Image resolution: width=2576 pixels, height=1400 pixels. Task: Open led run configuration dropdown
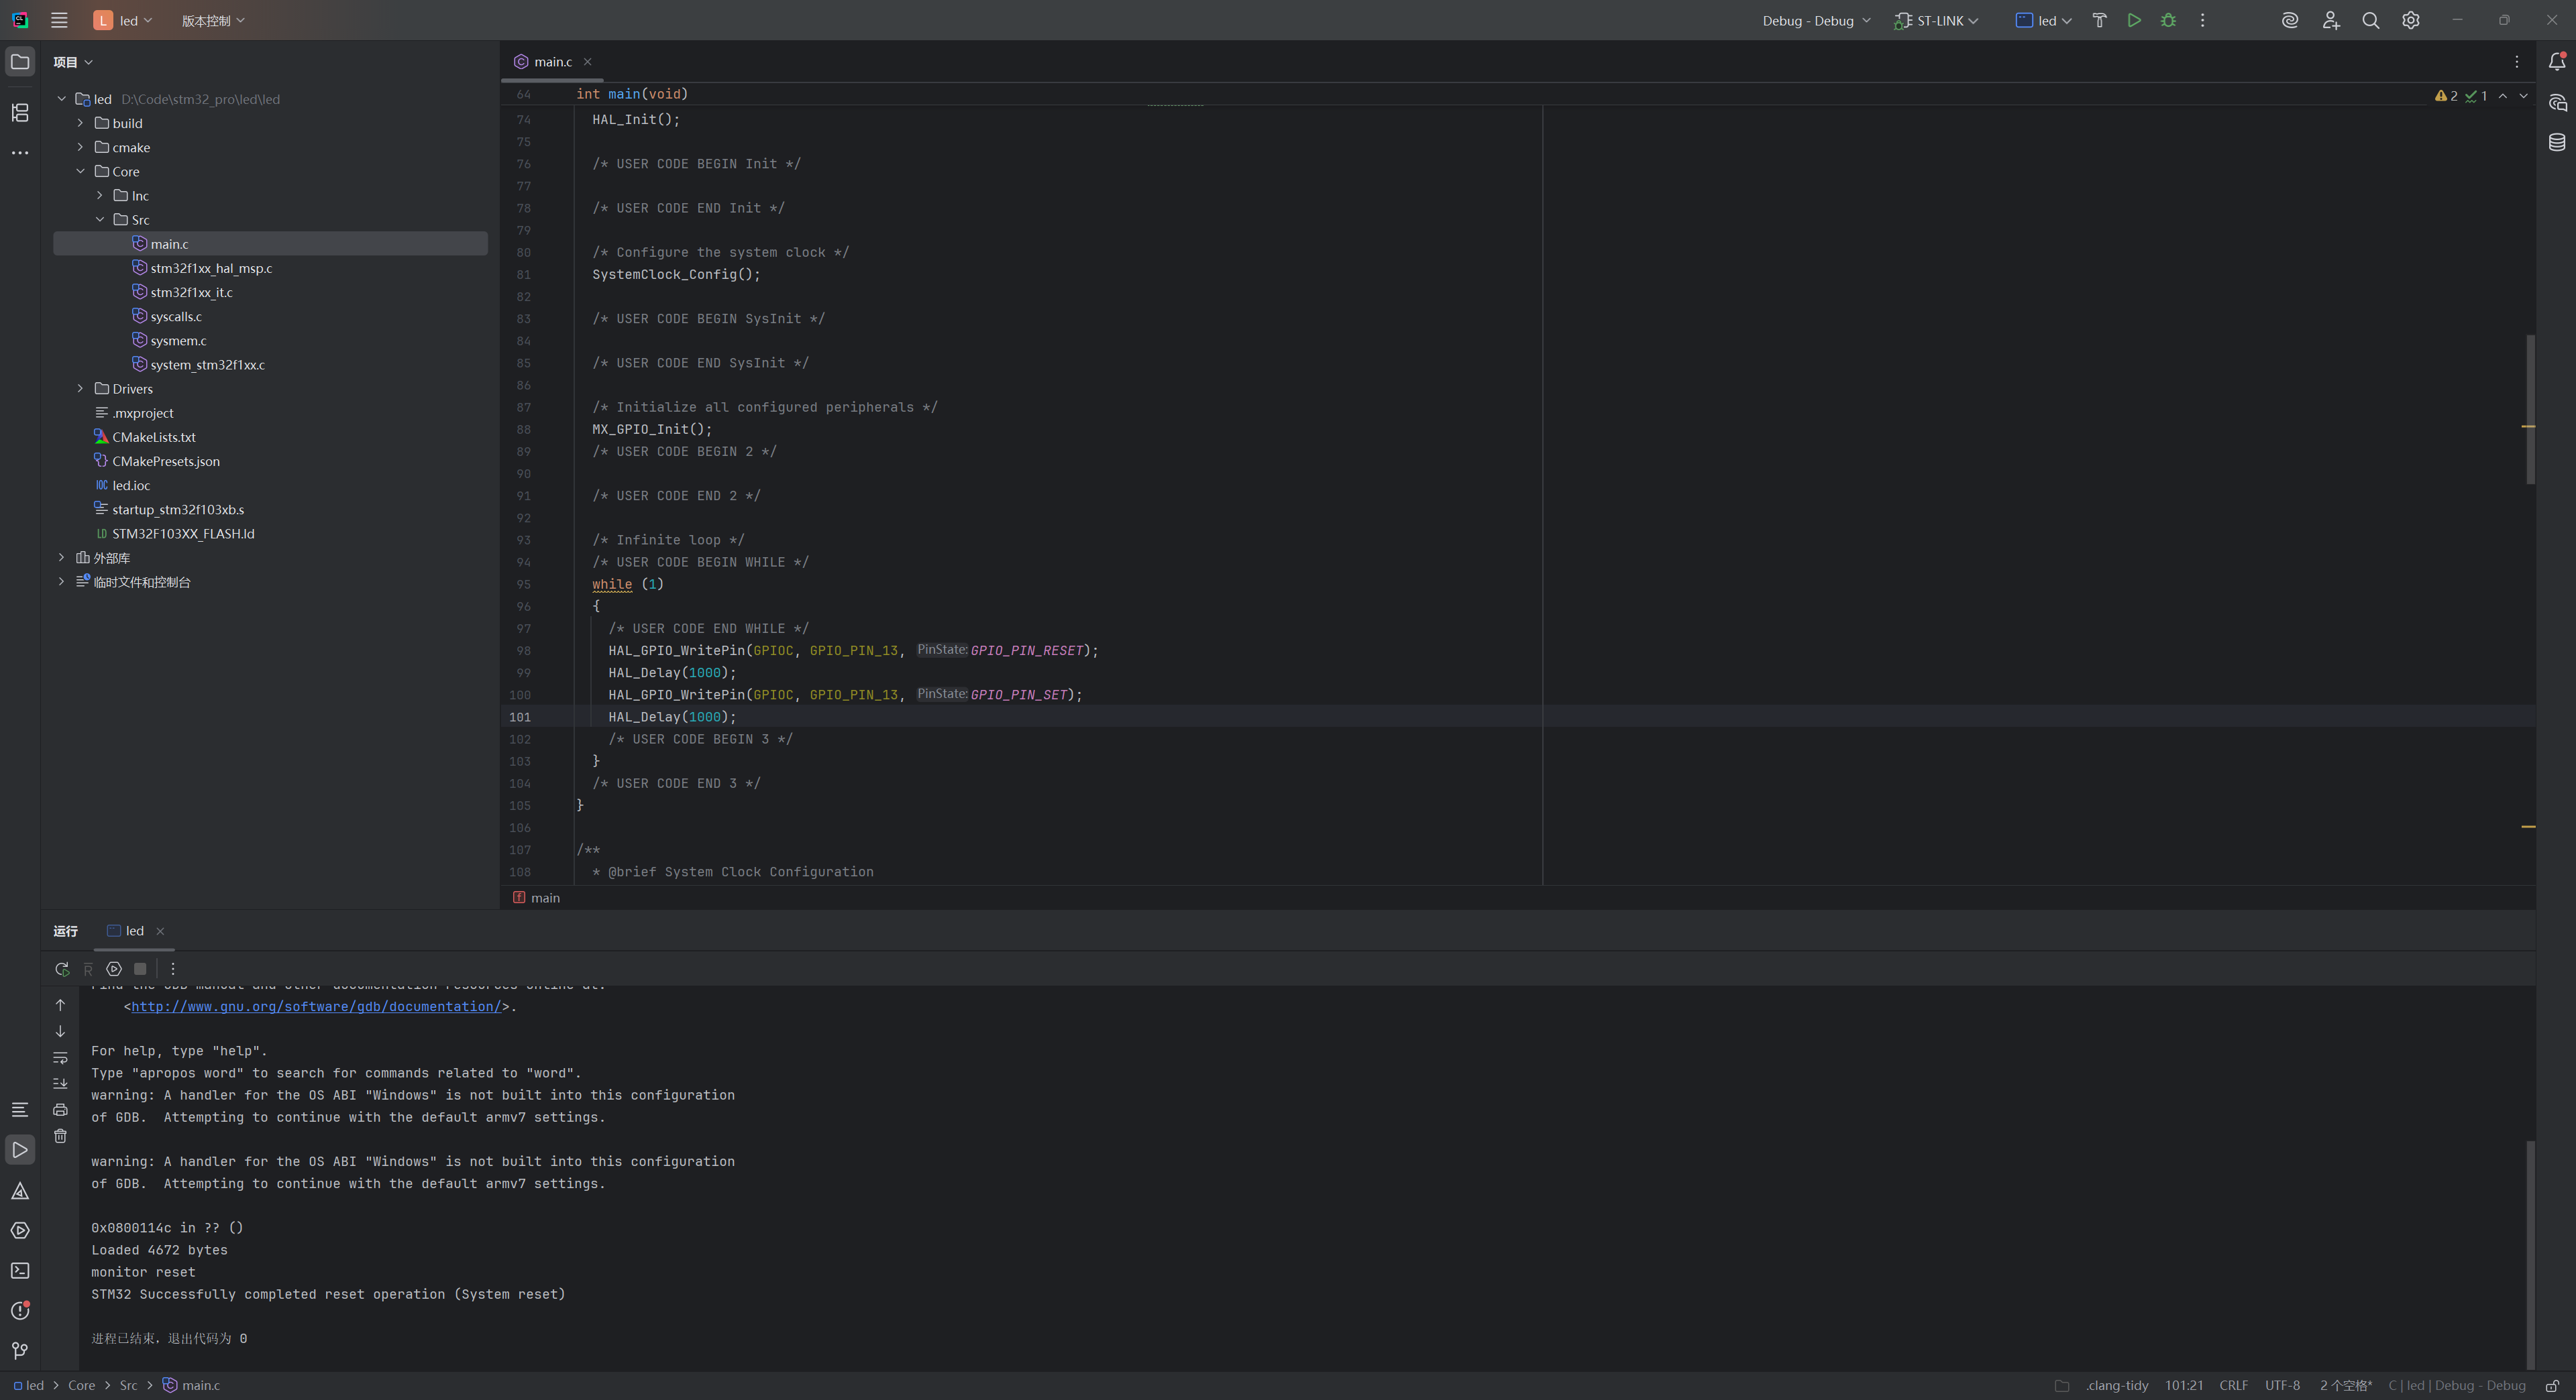point(2043,20)
